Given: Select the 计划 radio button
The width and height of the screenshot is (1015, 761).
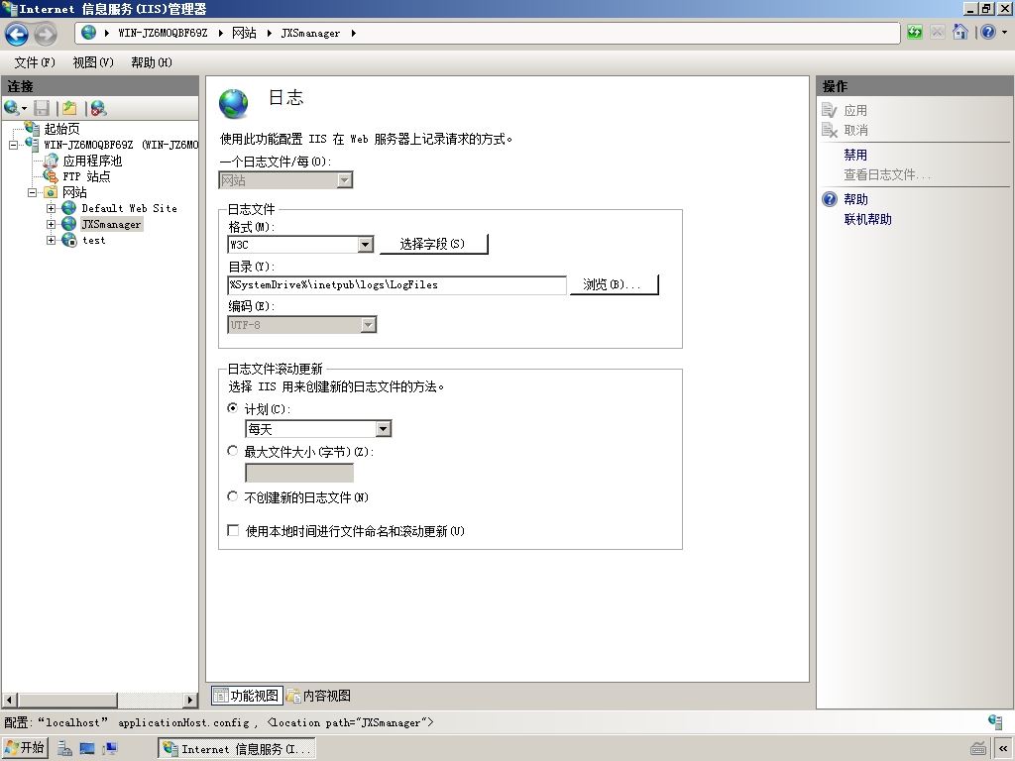Looking at the screenshot, I should [x=233, y=407].
